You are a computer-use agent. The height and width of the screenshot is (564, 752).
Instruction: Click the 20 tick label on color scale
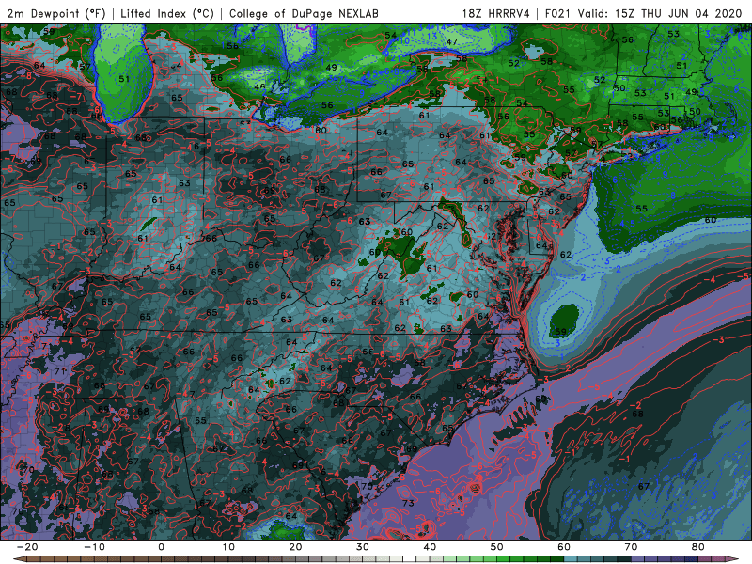point(295,547)
